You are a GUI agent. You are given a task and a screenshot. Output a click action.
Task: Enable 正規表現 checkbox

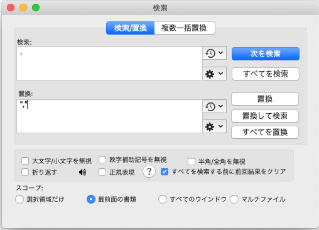click(102, 172)
